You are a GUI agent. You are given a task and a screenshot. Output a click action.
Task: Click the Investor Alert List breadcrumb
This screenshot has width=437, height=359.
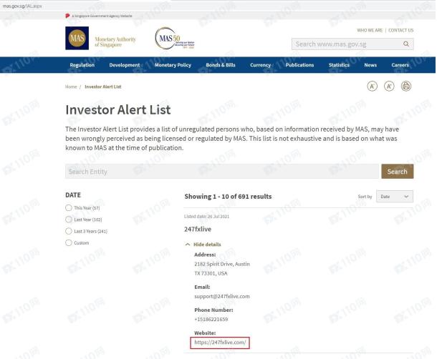pyautogui.click(x=103, y=87)
